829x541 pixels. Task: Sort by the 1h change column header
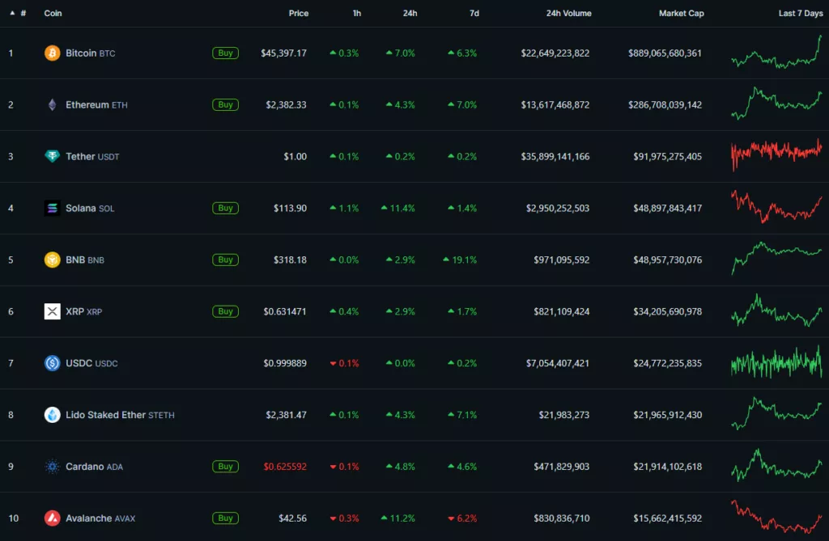pos(357,13)
